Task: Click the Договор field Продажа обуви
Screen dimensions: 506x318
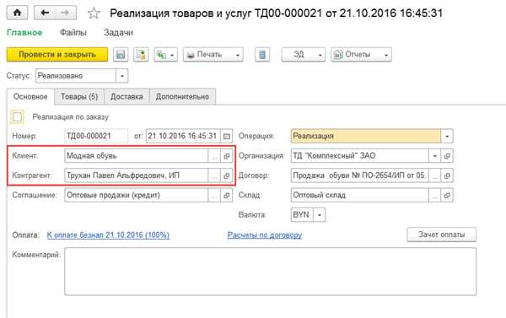Action: click(x=359, y=175)
